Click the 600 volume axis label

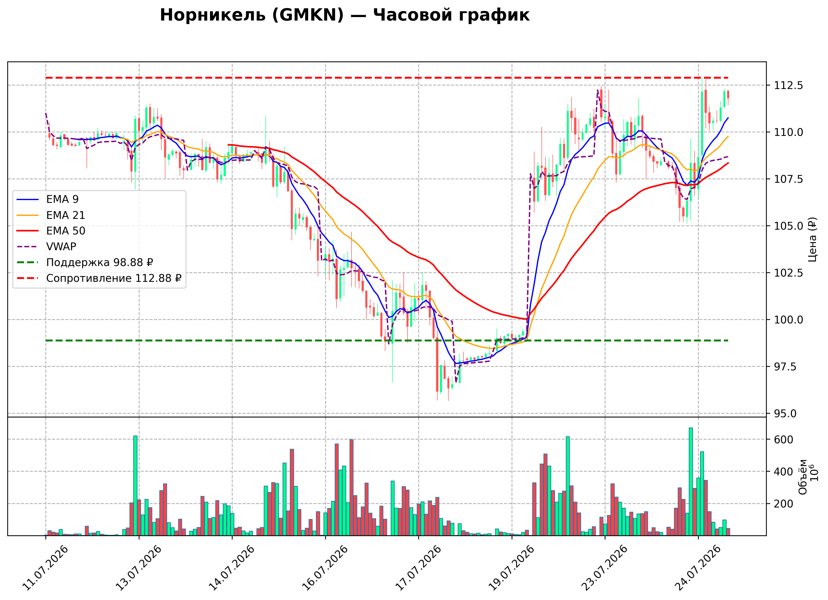coord(783,440)
